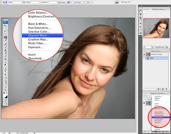This screenshot has height=134, width=171.
Task: Create new document from current History state
Action: 159,89
